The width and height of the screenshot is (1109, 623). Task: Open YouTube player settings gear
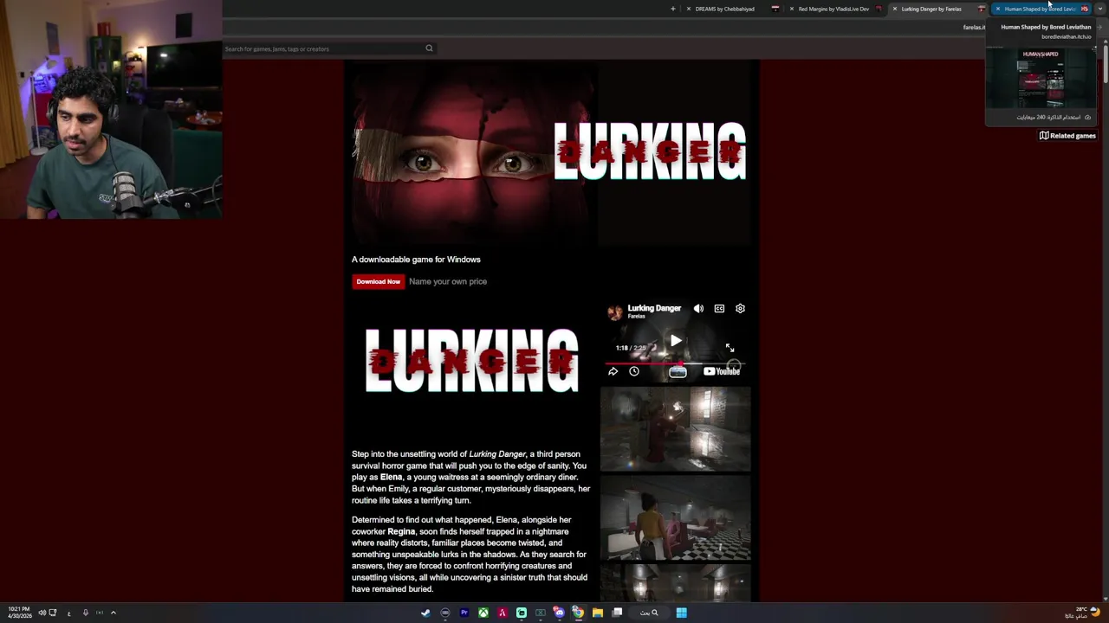(740, 308)
